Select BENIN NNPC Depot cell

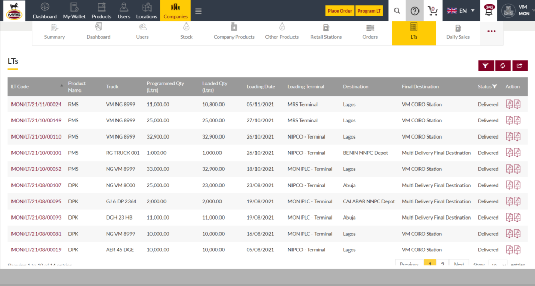point(365,153)
